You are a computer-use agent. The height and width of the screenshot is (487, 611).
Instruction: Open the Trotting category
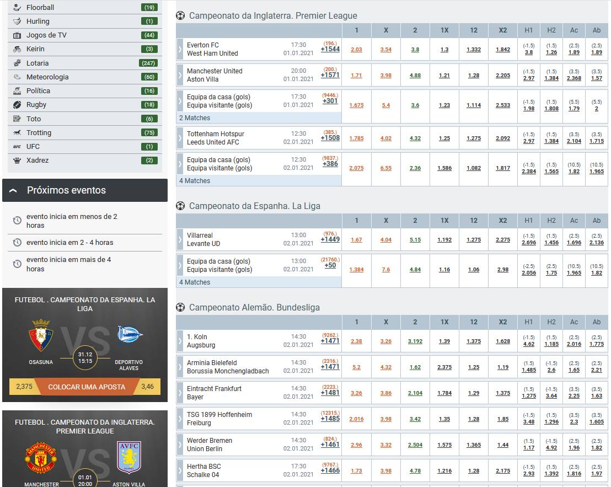85,133
